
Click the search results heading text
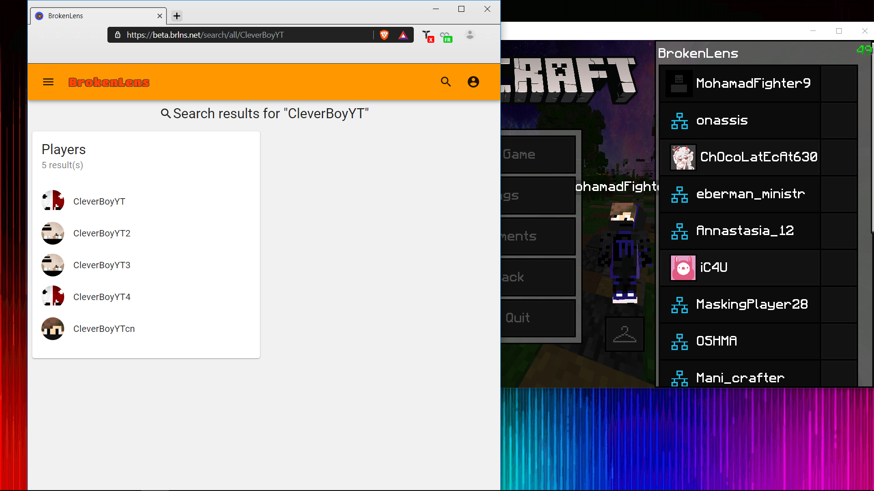click(271, 113)
